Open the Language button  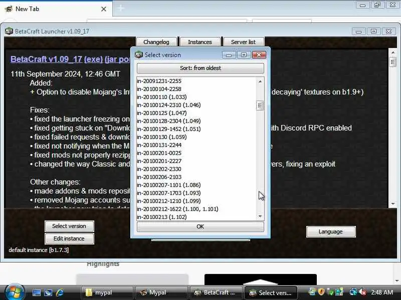point(331,231)
